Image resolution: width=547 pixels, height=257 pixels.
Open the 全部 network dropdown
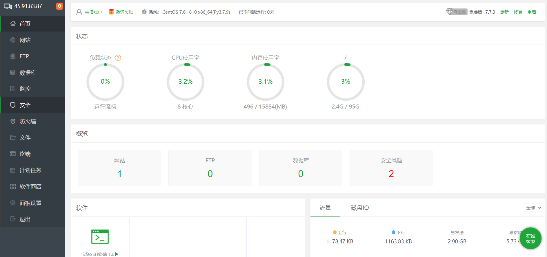[x=533, y=208]
